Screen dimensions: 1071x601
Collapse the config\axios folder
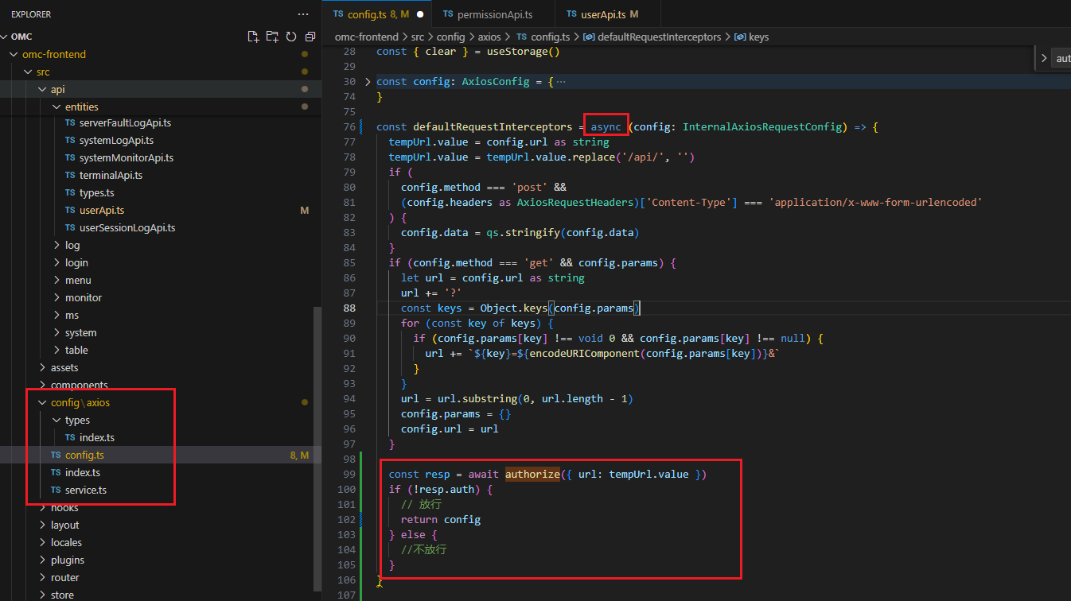[x=42, y=402]
